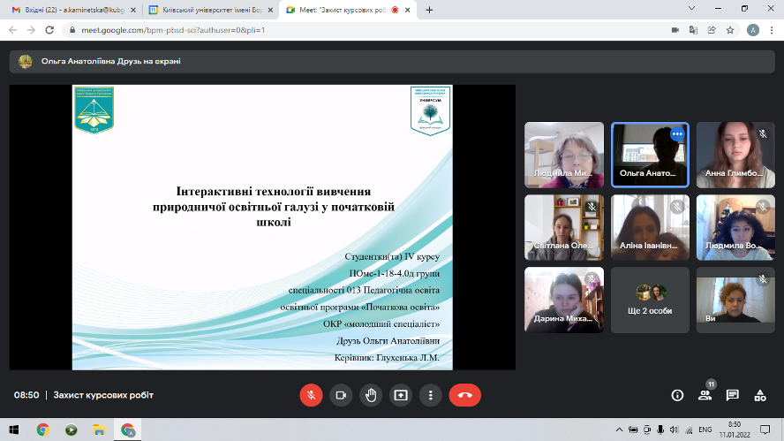Open the Windows Start menu
The width and height of the screenshot is (784, 441).
click(14, 430)
